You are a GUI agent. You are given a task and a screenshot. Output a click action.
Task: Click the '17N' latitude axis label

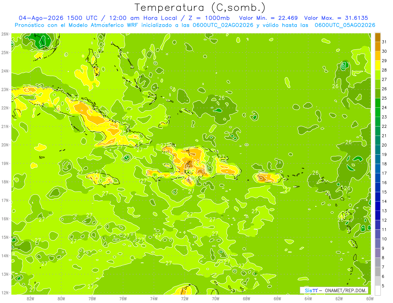coord(5,200)
